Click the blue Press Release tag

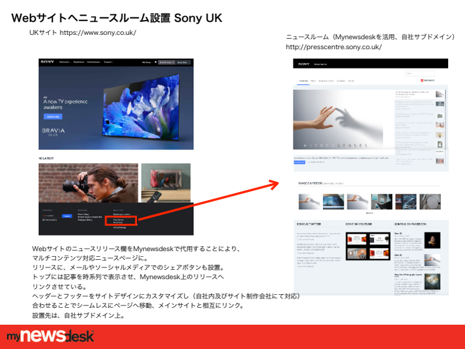[299, 162]
